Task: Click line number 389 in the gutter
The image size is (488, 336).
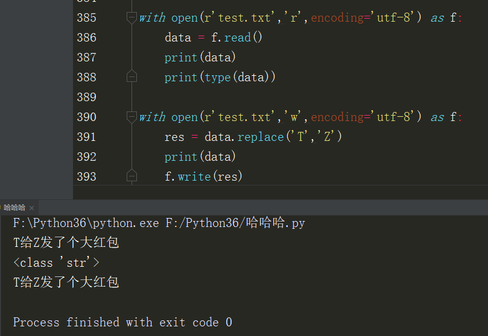Action: click(x=86, y=97)
